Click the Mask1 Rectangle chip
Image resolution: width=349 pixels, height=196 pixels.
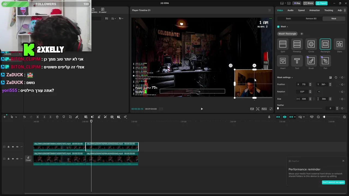[287, 34]
